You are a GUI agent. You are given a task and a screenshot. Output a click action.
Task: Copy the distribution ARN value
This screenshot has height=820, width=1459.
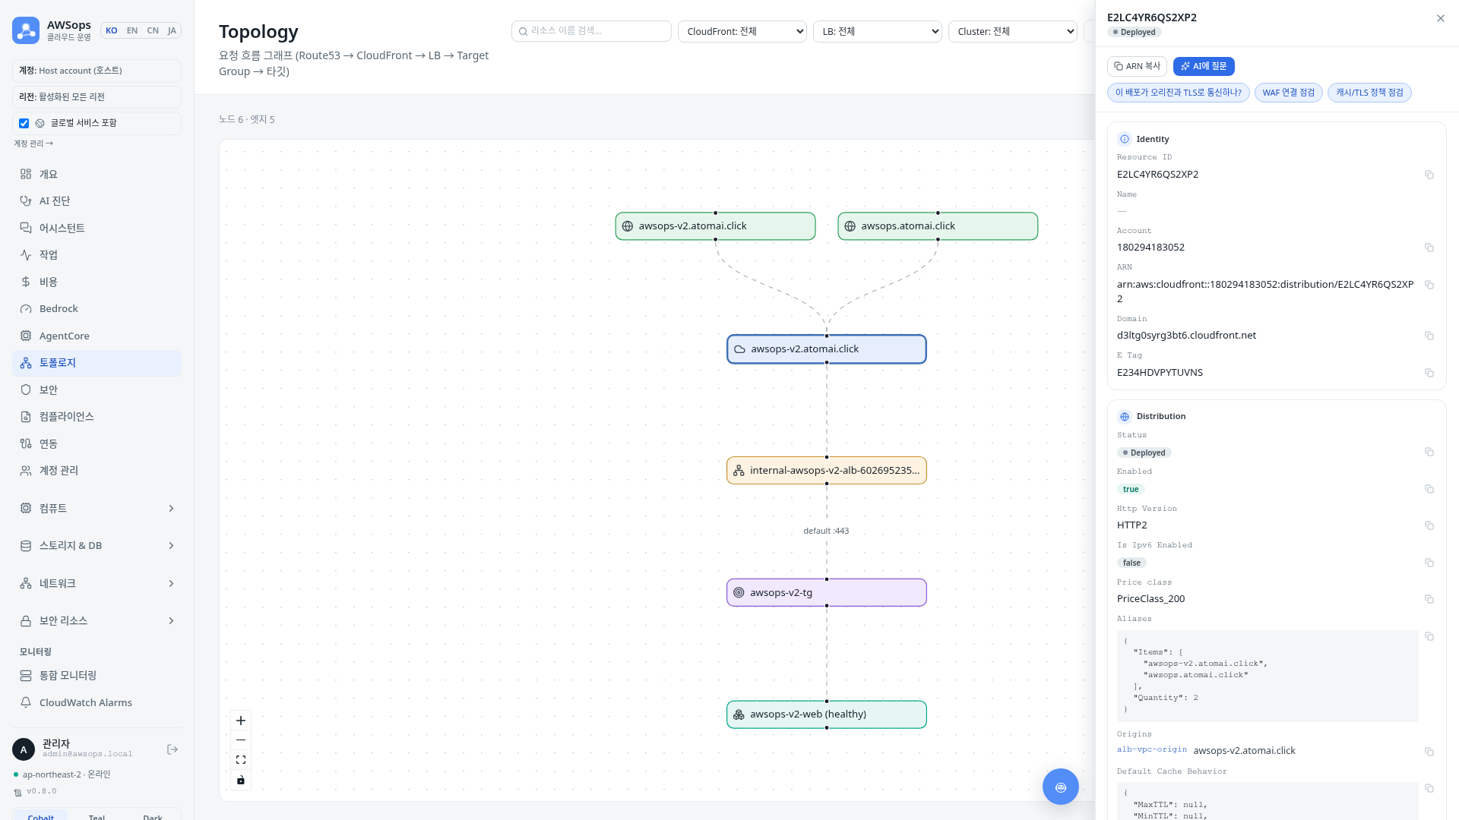(1429, 285)
